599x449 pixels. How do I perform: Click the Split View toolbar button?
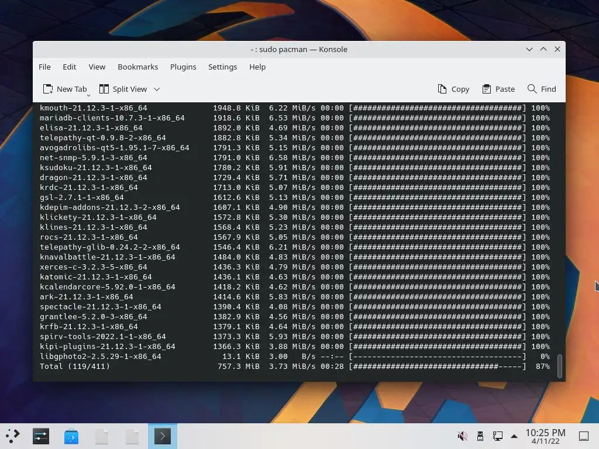(123, 89)
